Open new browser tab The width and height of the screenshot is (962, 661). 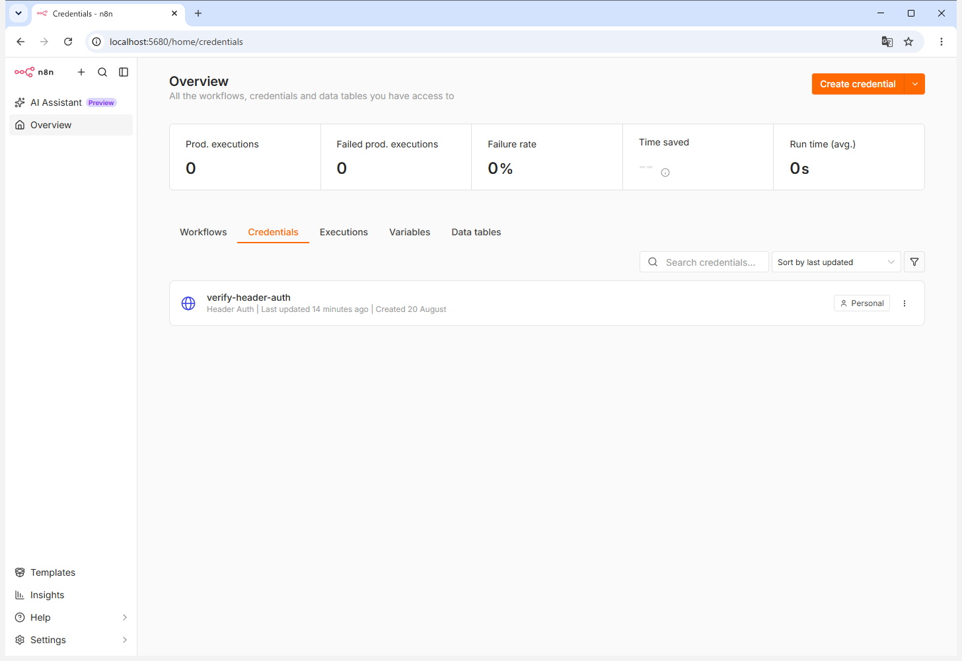pyautogui.click(x=198, y=13)
